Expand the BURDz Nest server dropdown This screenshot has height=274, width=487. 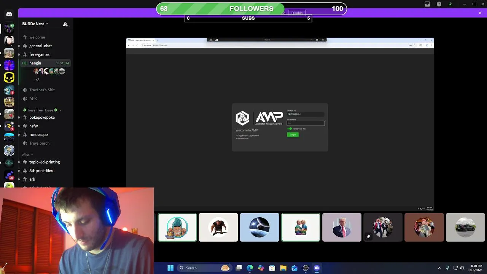[35, 24]
